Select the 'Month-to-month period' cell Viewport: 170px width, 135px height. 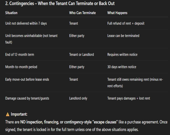click(x=21, y=67)
